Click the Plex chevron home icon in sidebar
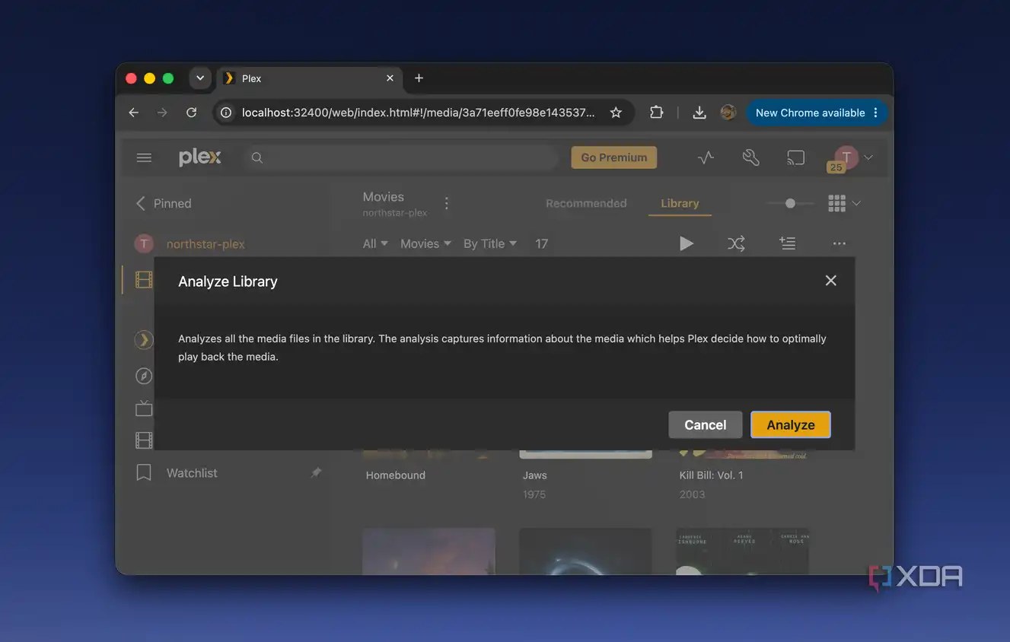The image size is (1010, 642). pos(144,340)
